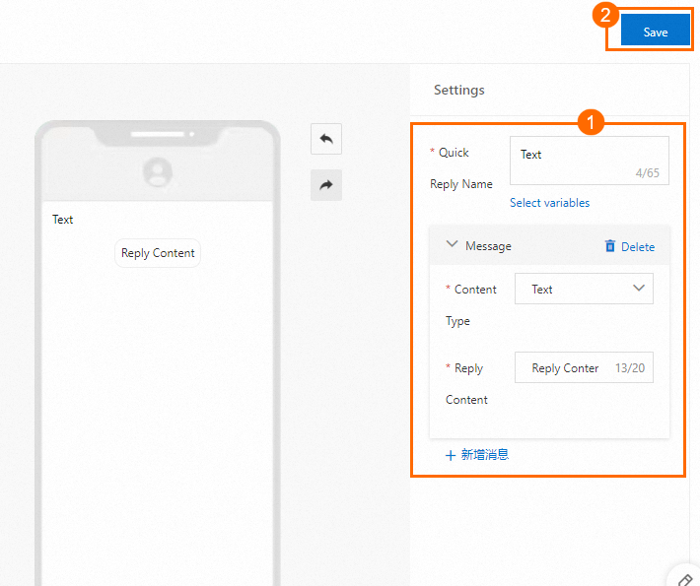Open the Content Type dropdown
Viewport: 700px width, 586px height.
(584, 289)
